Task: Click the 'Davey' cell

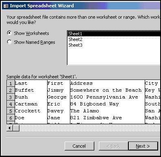Action: (x=59, y=111)
